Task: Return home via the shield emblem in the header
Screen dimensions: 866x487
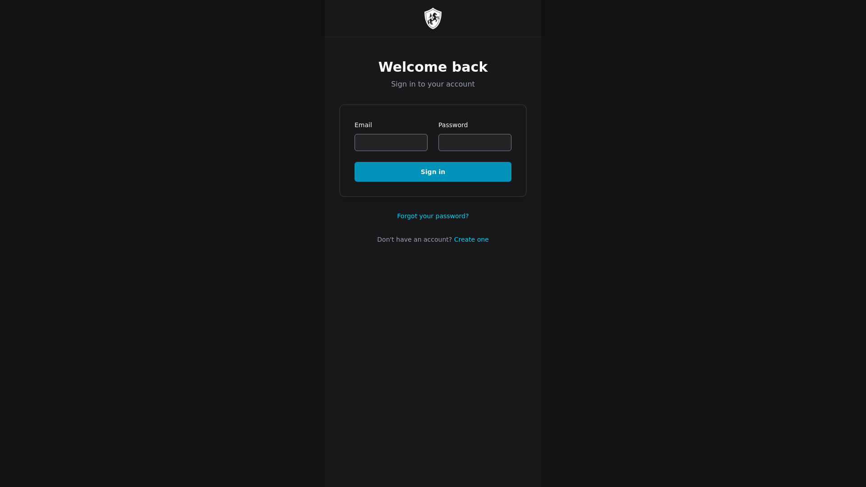Action: point(433,18)
